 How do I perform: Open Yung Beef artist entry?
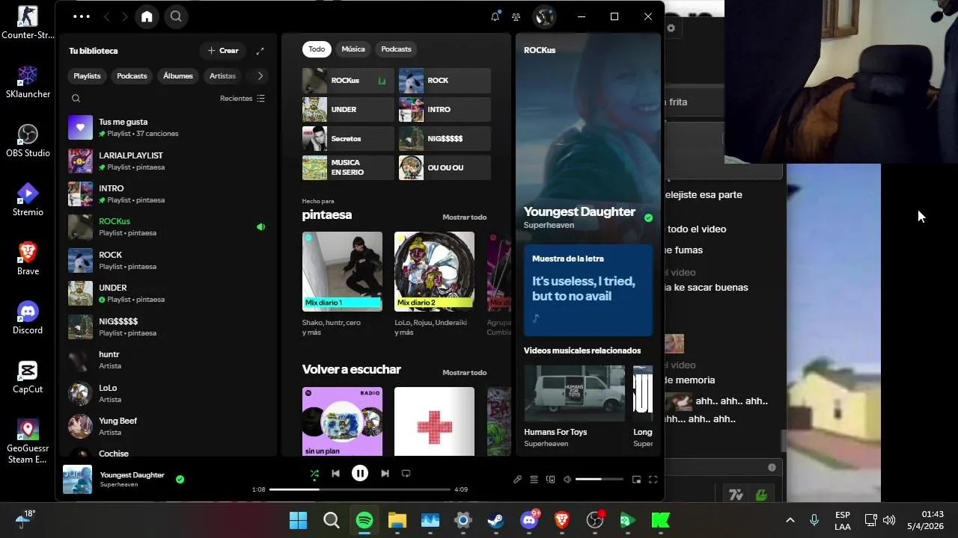click(168, 426)
